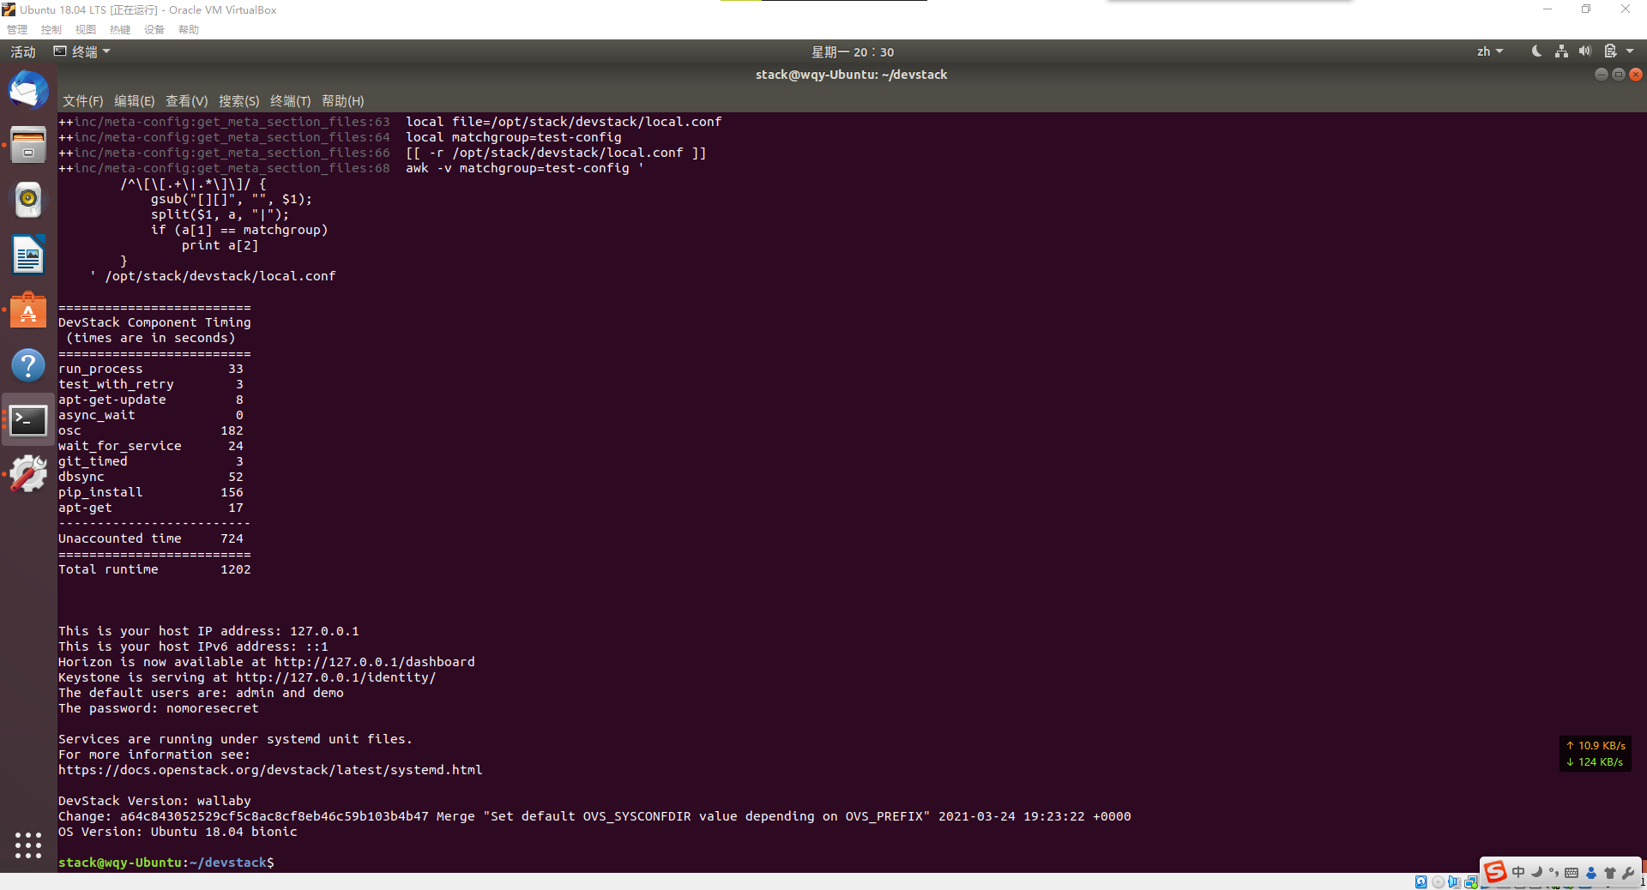Open VirtualBox 控制 menu

(x=51, y=30)
